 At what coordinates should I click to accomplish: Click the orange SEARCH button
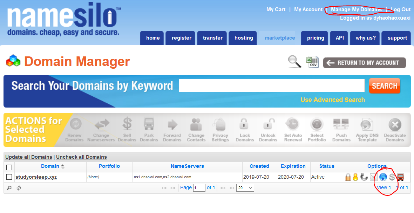(385, 86)
